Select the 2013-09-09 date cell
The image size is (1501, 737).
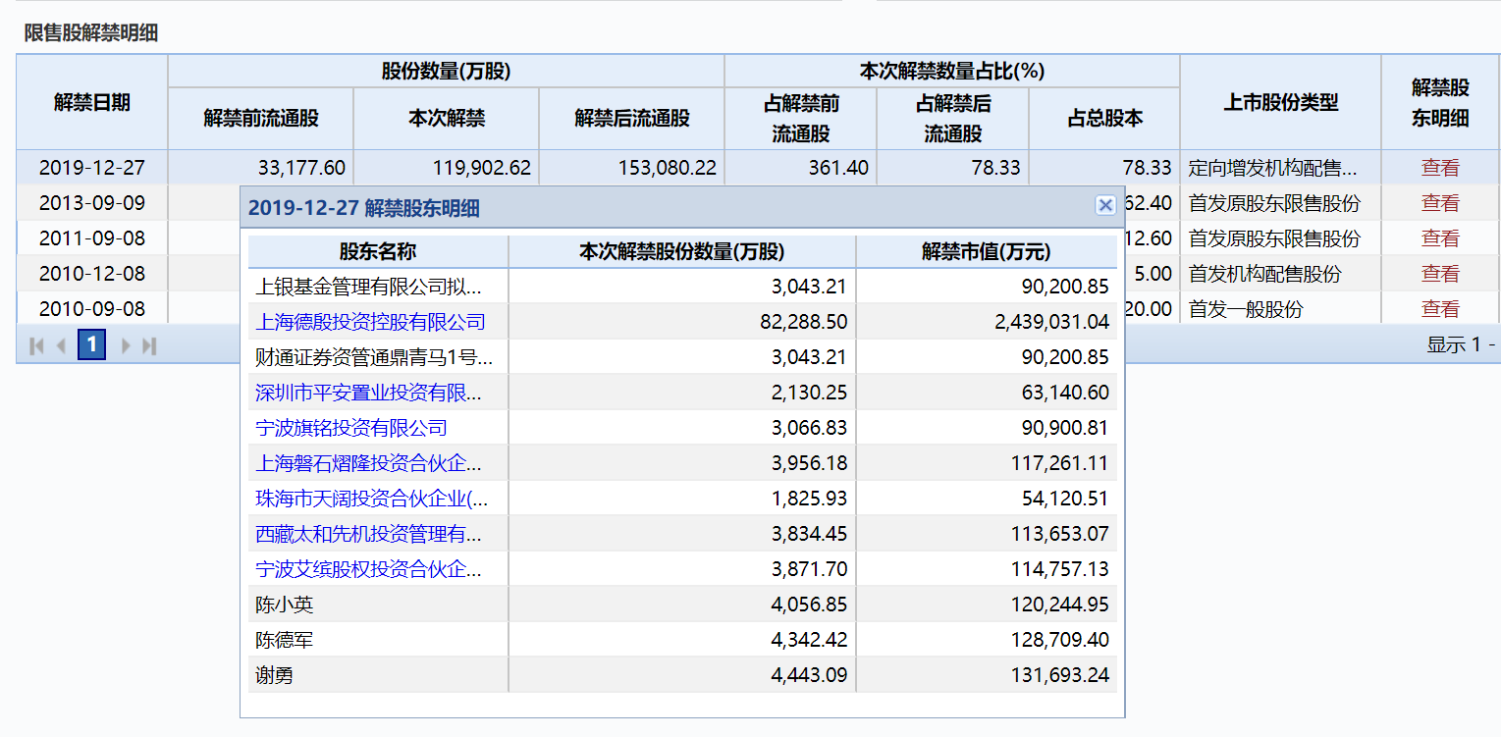92,203
